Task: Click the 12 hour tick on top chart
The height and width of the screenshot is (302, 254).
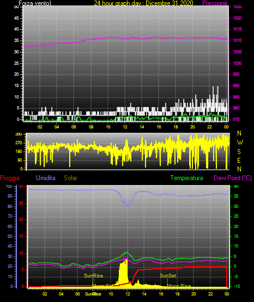Action: 125,127
